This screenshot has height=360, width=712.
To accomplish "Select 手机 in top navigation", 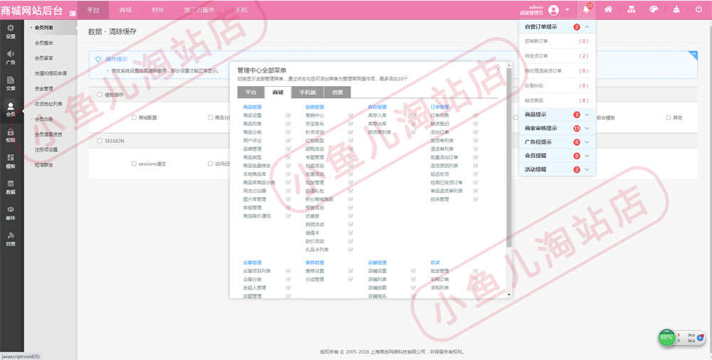I will pyautogui.click(x=241, y=10).
